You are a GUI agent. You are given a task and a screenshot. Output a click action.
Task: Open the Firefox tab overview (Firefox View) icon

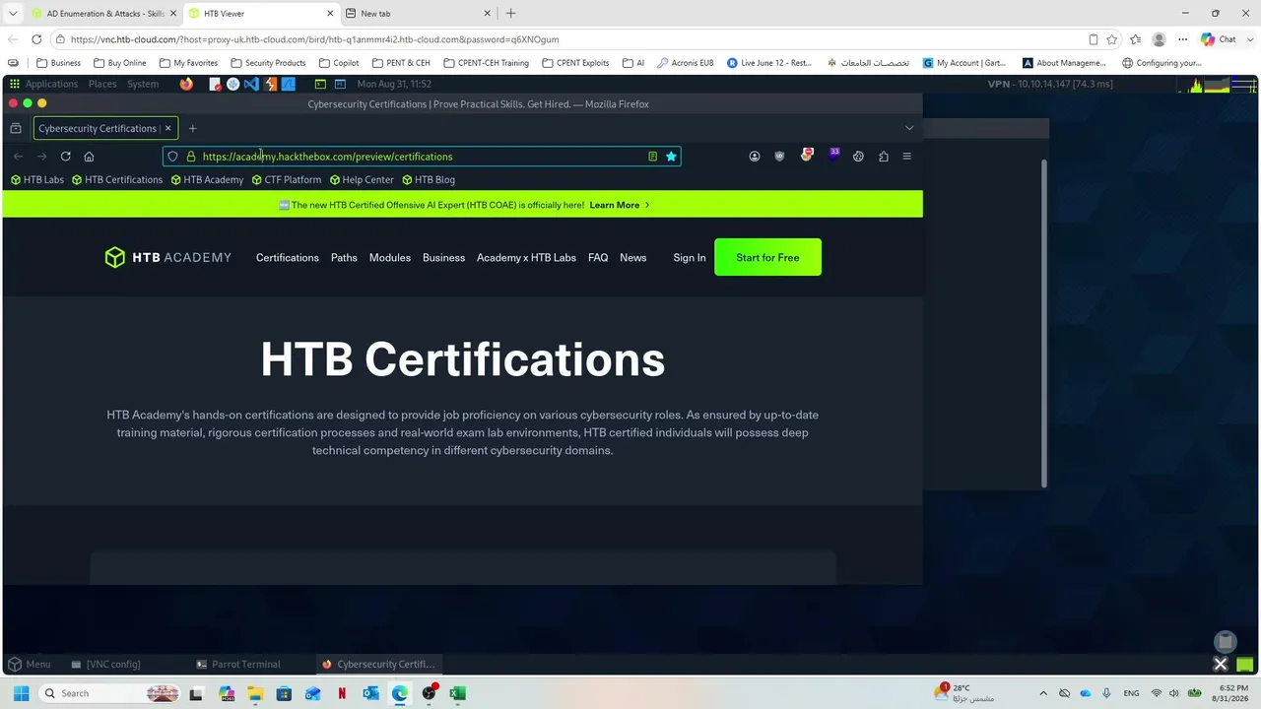click(16, 128)
